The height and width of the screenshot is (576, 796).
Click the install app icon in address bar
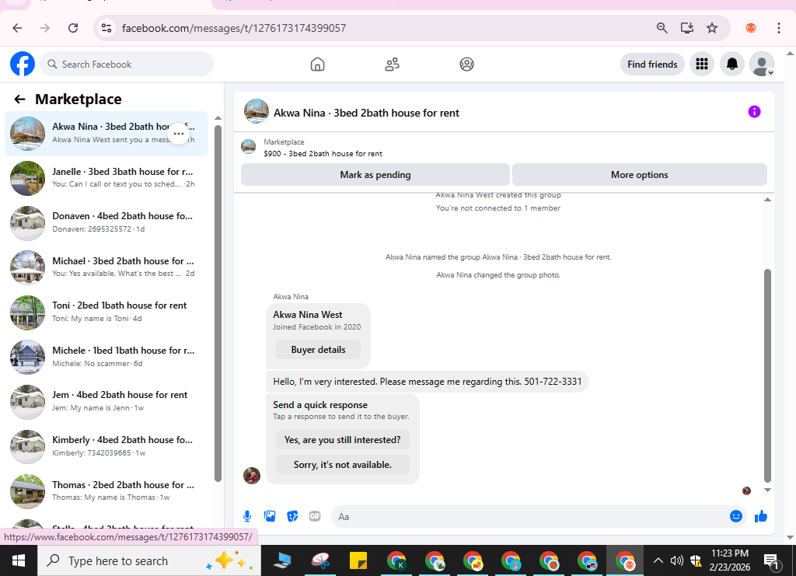(x=687, y=28)
